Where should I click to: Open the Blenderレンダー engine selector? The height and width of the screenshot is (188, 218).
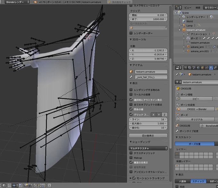coord(17,2)
